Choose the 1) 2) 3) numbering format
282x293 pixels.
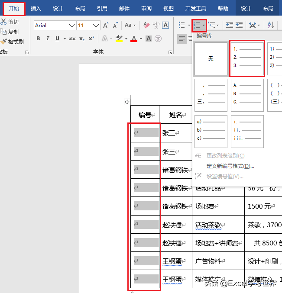[x=275, y=59]
